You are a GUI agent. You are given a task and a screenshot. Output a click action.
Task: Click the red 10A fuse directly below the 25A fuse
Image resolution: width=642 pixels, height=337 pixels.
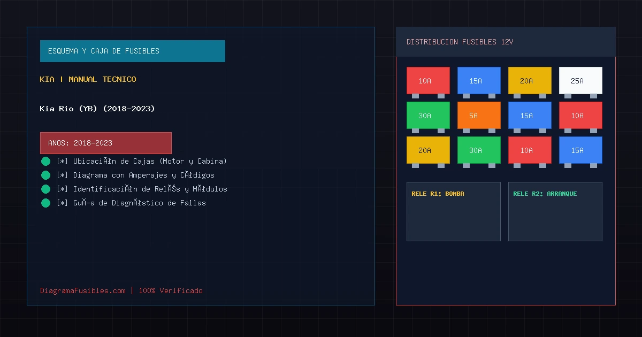click(x=580, y=115)
